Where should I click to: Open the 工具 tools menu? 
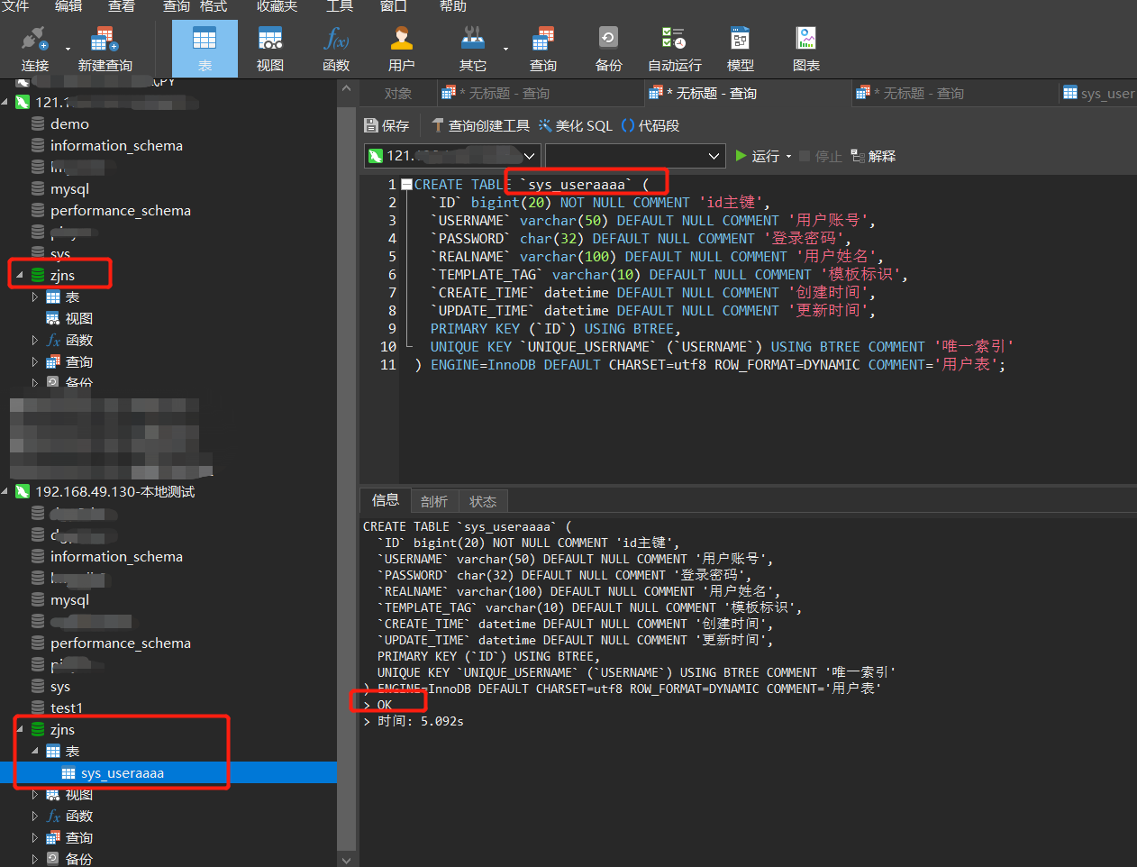(340, 6)
